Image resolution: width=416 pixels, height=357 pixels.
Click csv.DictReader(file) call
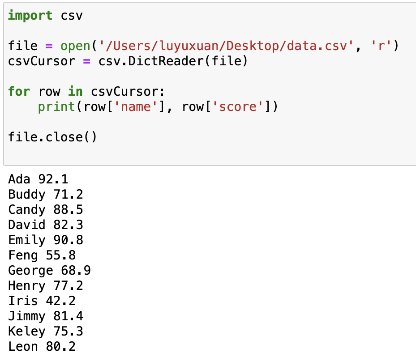coord(173,61)
